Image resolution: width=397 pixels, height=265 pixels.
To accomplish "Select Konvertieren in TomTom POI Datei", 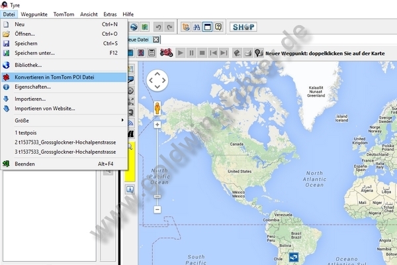I will (54, 77).
